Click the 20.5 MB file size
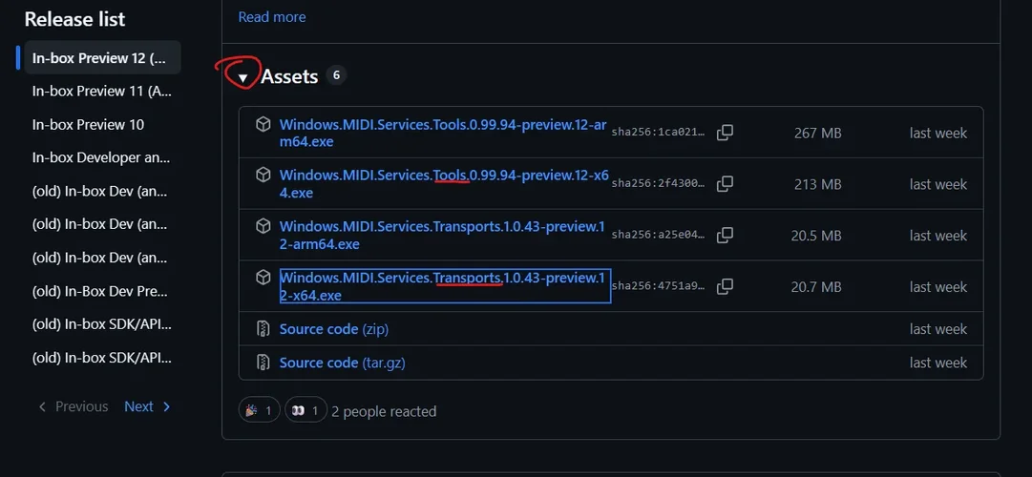The height and width of the screenshot is (477, 1032). (816, 236)
